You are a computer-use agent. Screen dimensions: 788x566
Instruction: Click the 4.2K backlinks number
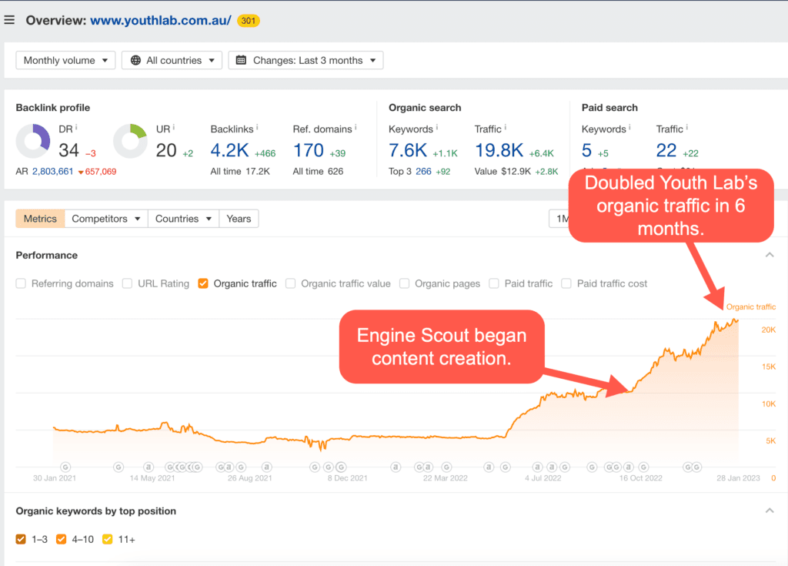(x=229, y=149)
